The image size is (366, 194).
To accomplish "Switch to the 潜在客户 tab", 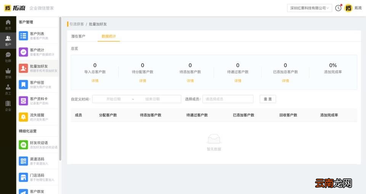I will point(78,36).
